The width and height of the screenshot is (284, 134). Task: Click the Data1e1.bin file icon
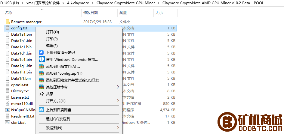8,60
